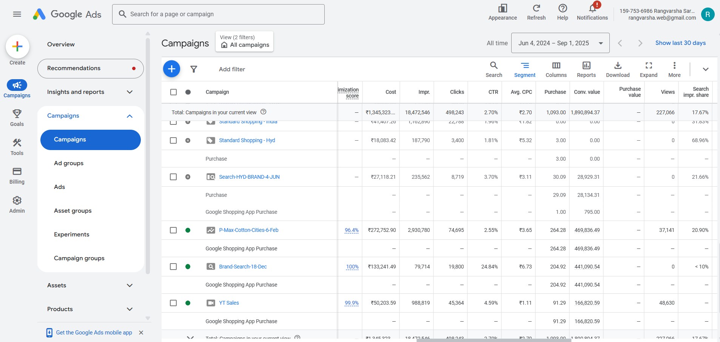The height and width of the screenshot is (342, 720).
Task: Select the YT Sales campaign checkbox
Action: pyautogui.click(x=173, y=303)
